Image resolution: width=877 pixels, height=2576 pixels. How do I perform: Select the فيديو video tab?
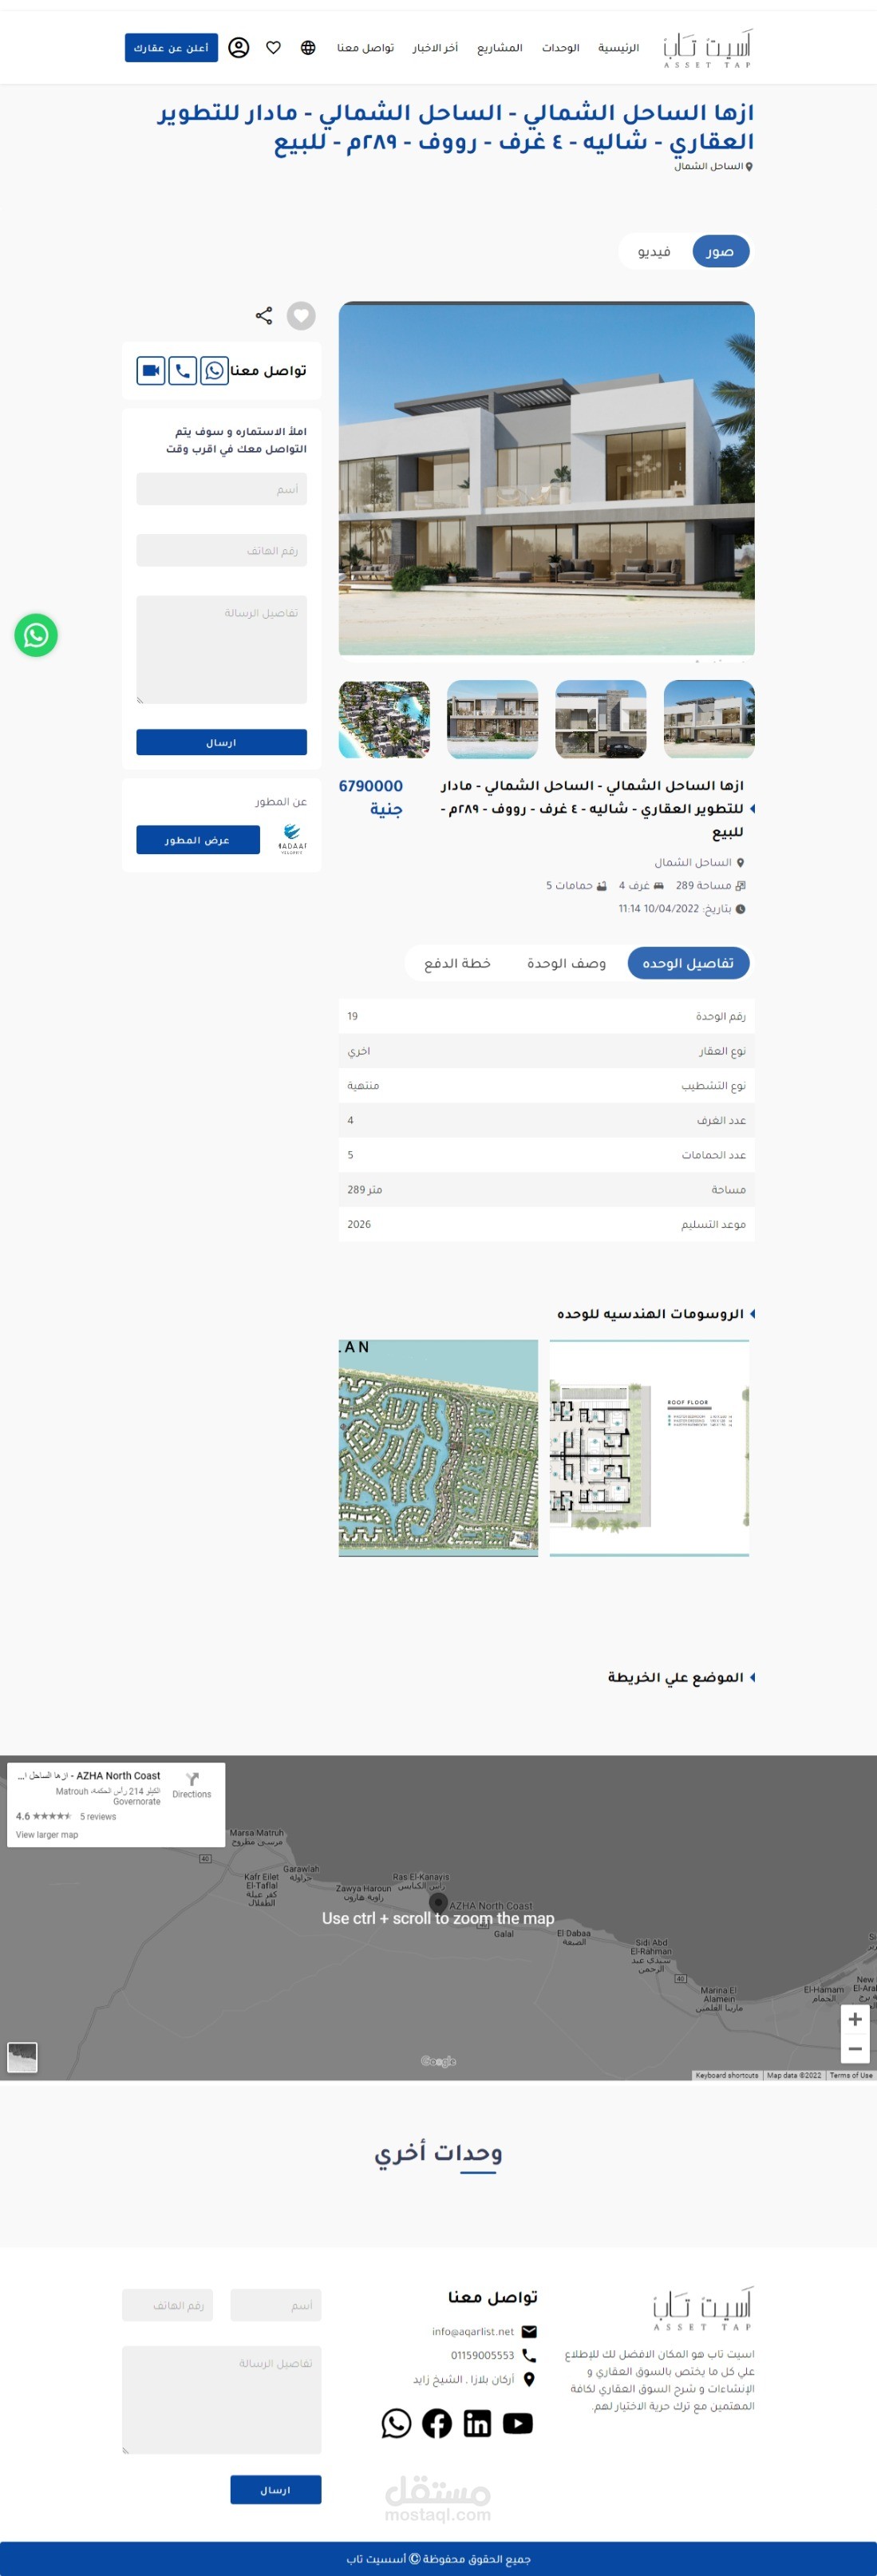[x=654, y=251]
